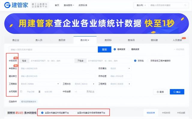Click the 建管家 logo
The height and width of the screenshot is (119, 192).
click(16, 5)
